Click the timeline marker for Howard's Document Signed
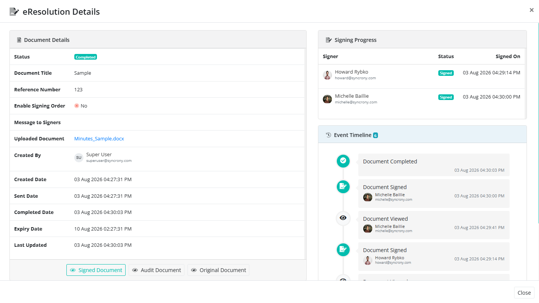 343,249
